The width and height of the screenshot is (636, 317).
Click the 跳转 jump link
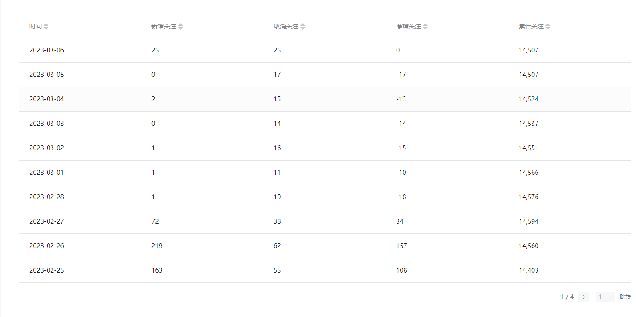pos(625,297)
